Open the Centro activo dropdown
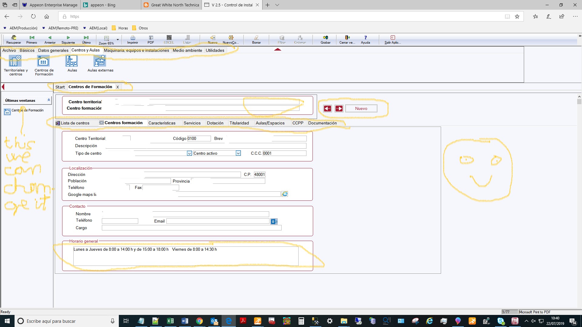Viewport: 582px width, 327px height. tap(238, 154)
